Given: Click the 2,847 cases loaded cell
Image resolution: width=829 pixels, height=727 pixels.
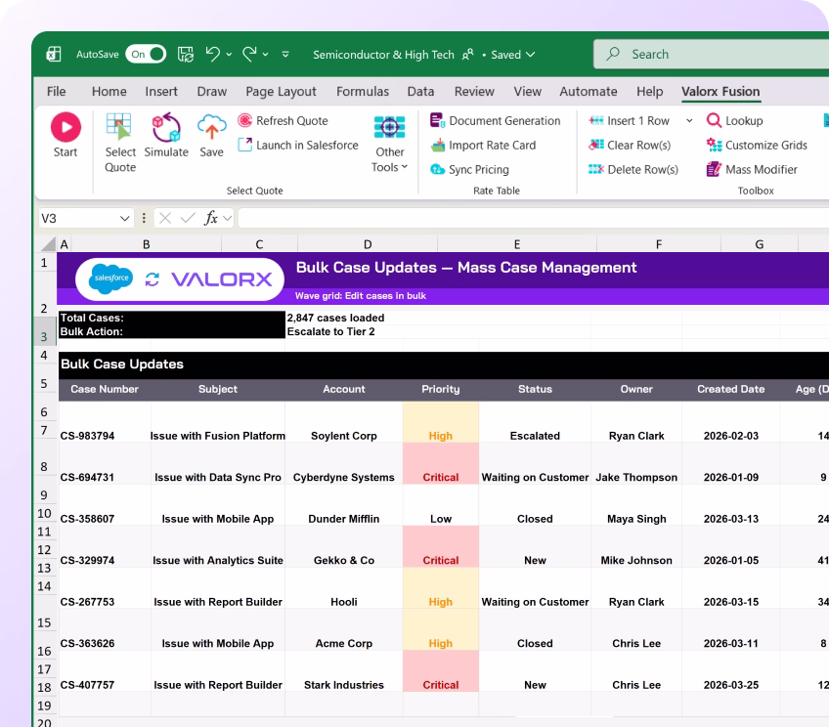Looking at the screenshot, I should pyautogui.click(x=335, y=319).
